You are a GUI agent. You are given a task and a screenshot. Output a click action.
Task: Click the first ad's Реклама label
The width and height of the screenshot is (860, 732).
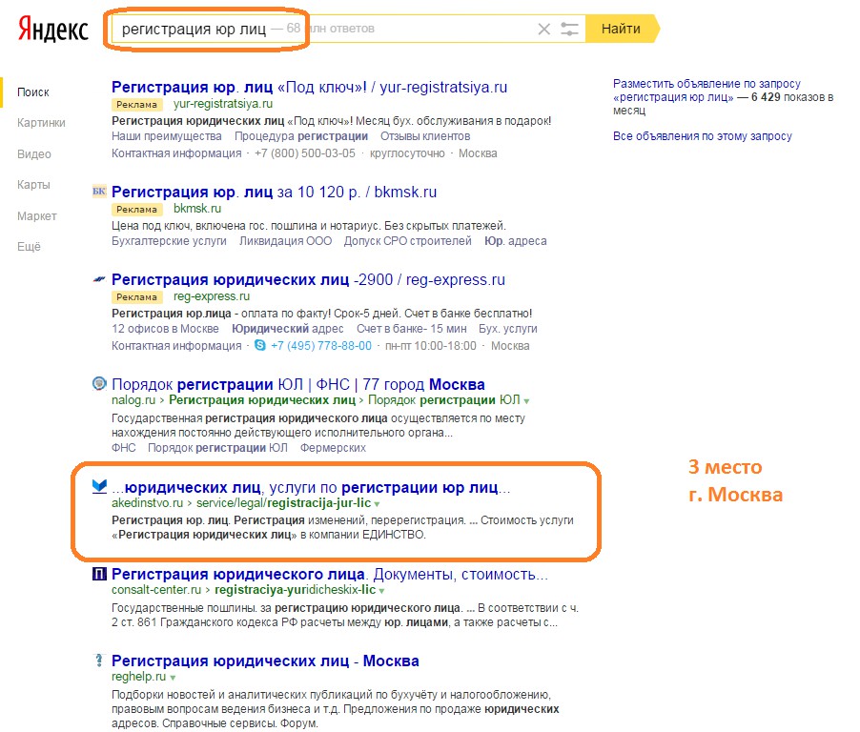136,105
